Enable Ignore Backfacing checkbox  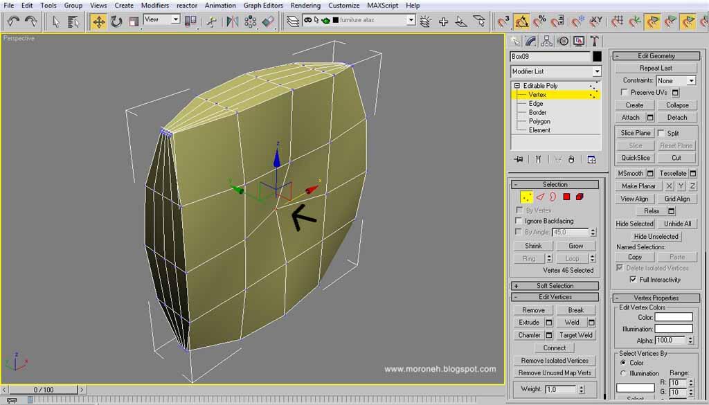tap(519, 221)
